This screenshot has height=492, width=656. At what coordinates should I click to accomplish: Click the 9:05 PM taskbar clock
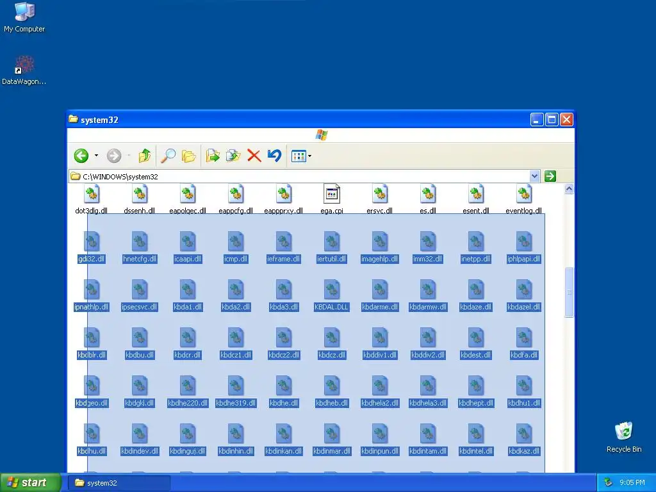(x=632, y=483)
